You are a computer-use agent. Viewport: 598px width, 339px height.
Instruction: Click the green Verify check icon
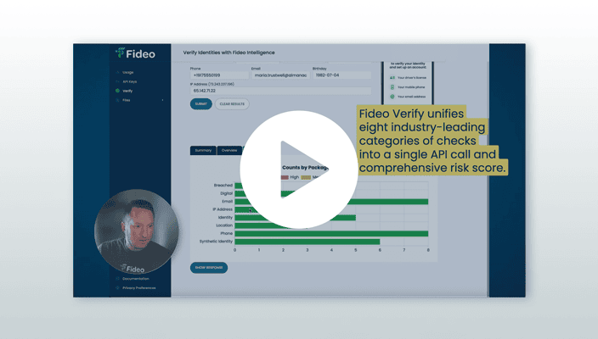[x=117, y=91]
